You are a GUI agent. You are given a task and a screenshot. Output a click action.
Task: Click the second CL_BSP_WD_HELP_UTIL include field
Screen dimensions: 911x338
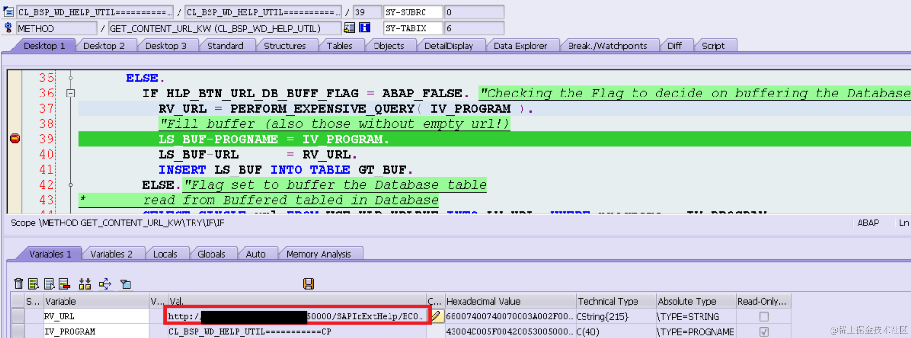[x=263, y=12]
